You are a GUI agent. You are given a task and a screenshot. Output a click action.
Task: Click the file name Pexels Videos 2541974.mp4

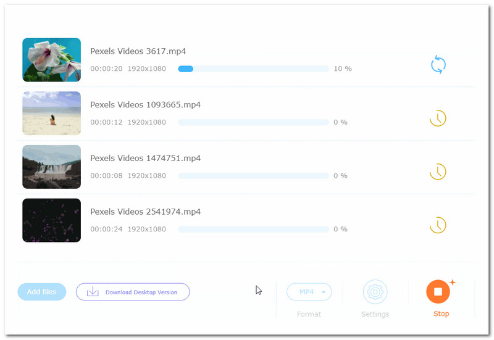pos(145,212)
